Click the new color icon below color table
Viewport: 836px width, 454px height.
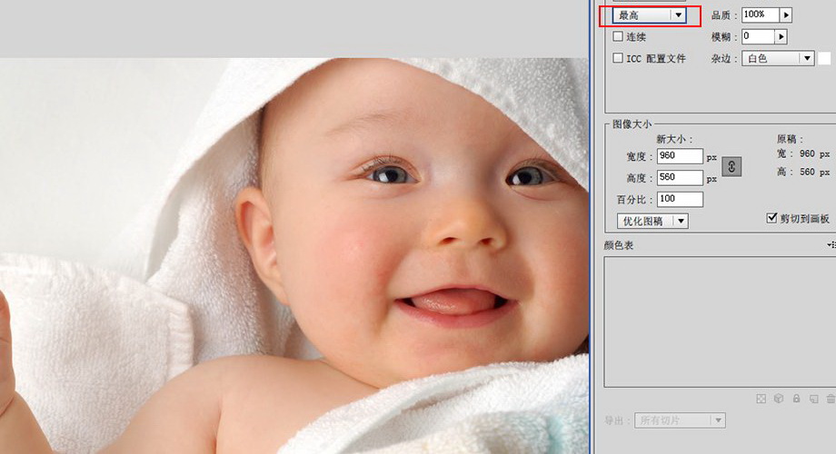click(x=813, y=399)
